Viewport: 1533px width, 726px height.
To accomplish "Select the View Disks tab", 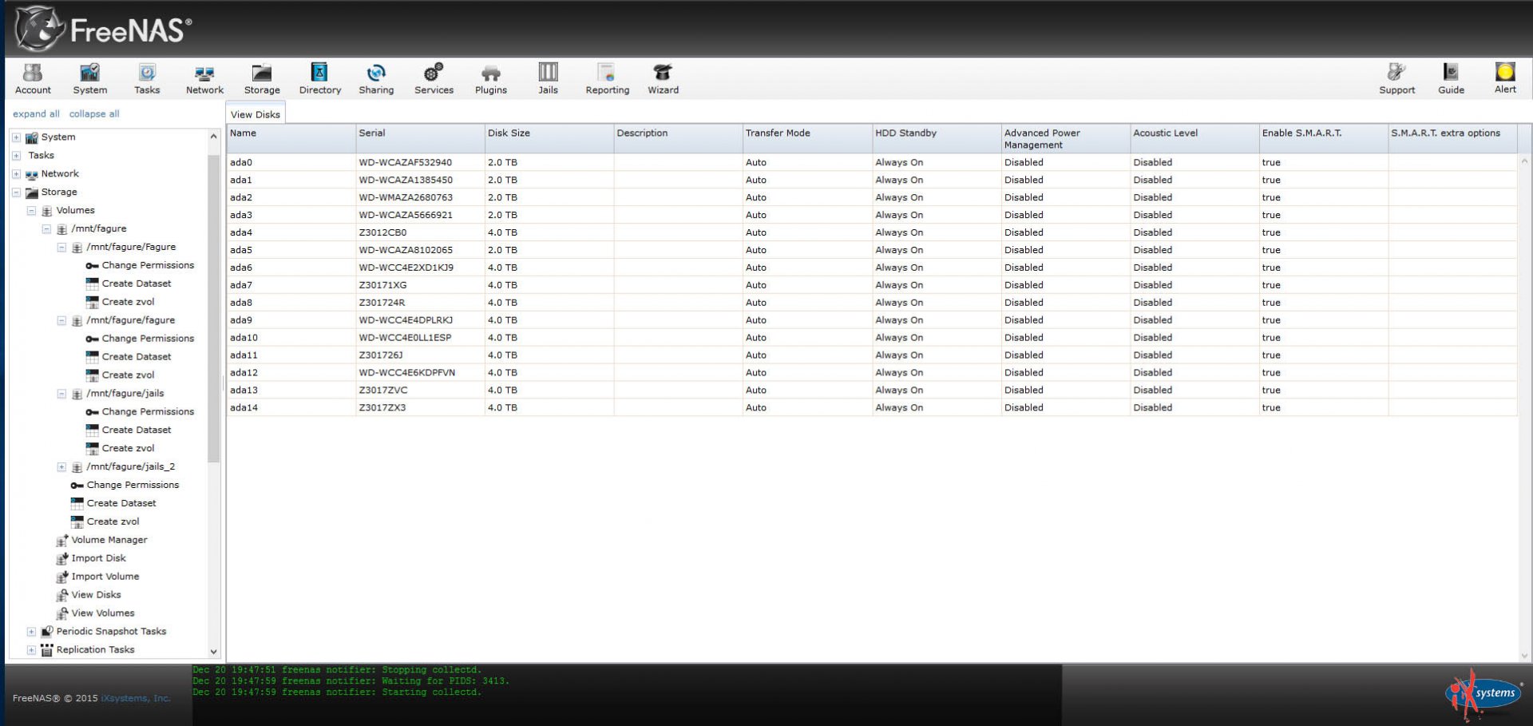I will pos(255,114).
